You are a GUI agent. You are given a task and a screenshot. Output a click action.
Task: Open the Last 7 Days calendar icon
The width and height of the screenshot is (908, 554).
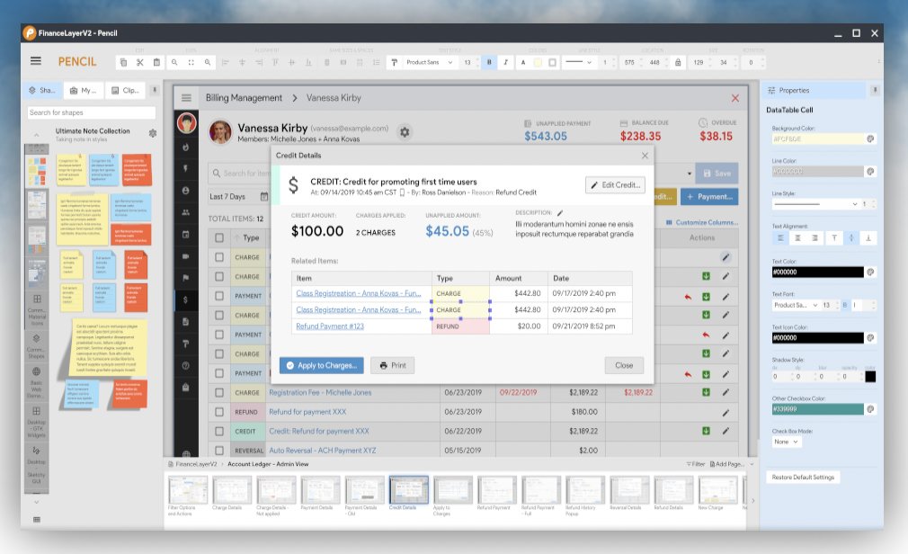click(x=264, y=196)
